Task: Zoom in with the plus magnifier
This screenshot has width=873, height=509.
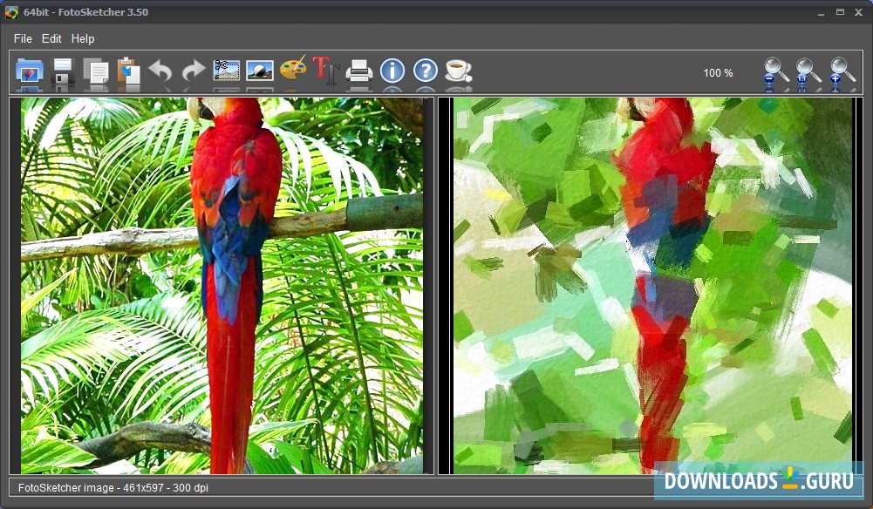Action: click(842, 71)
